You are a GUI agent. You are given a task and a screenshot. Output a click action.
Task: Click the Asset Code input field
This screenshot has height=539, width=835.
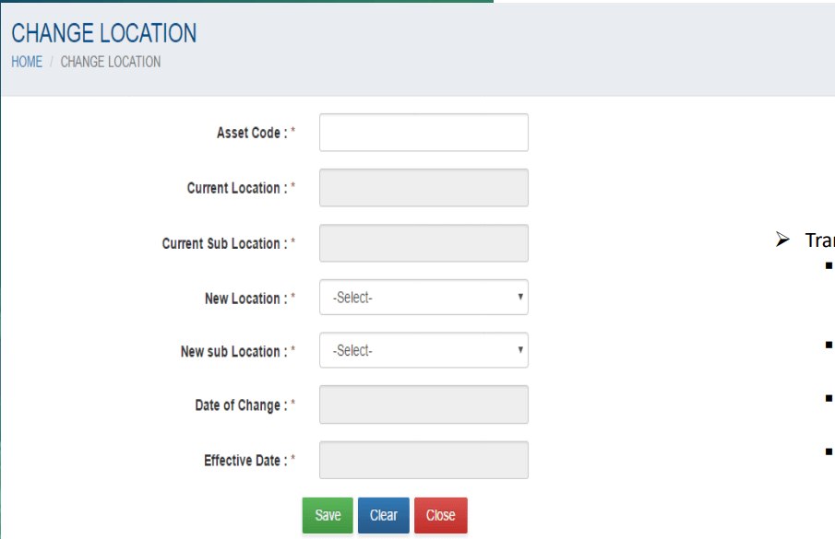click(x=423, y=133)
